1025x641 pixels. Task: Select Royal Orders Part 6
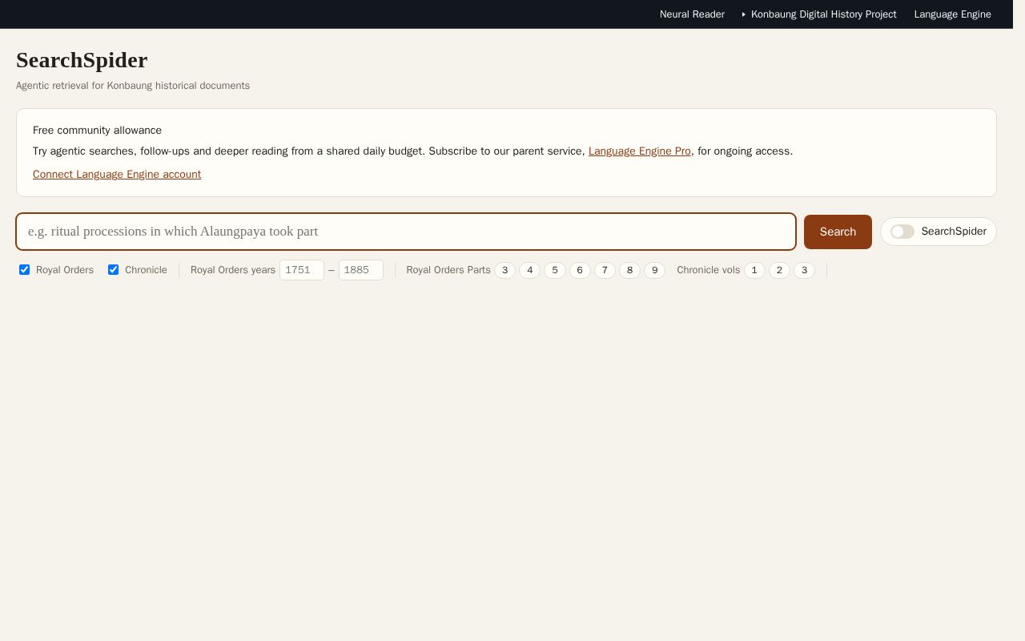(580, 270)
